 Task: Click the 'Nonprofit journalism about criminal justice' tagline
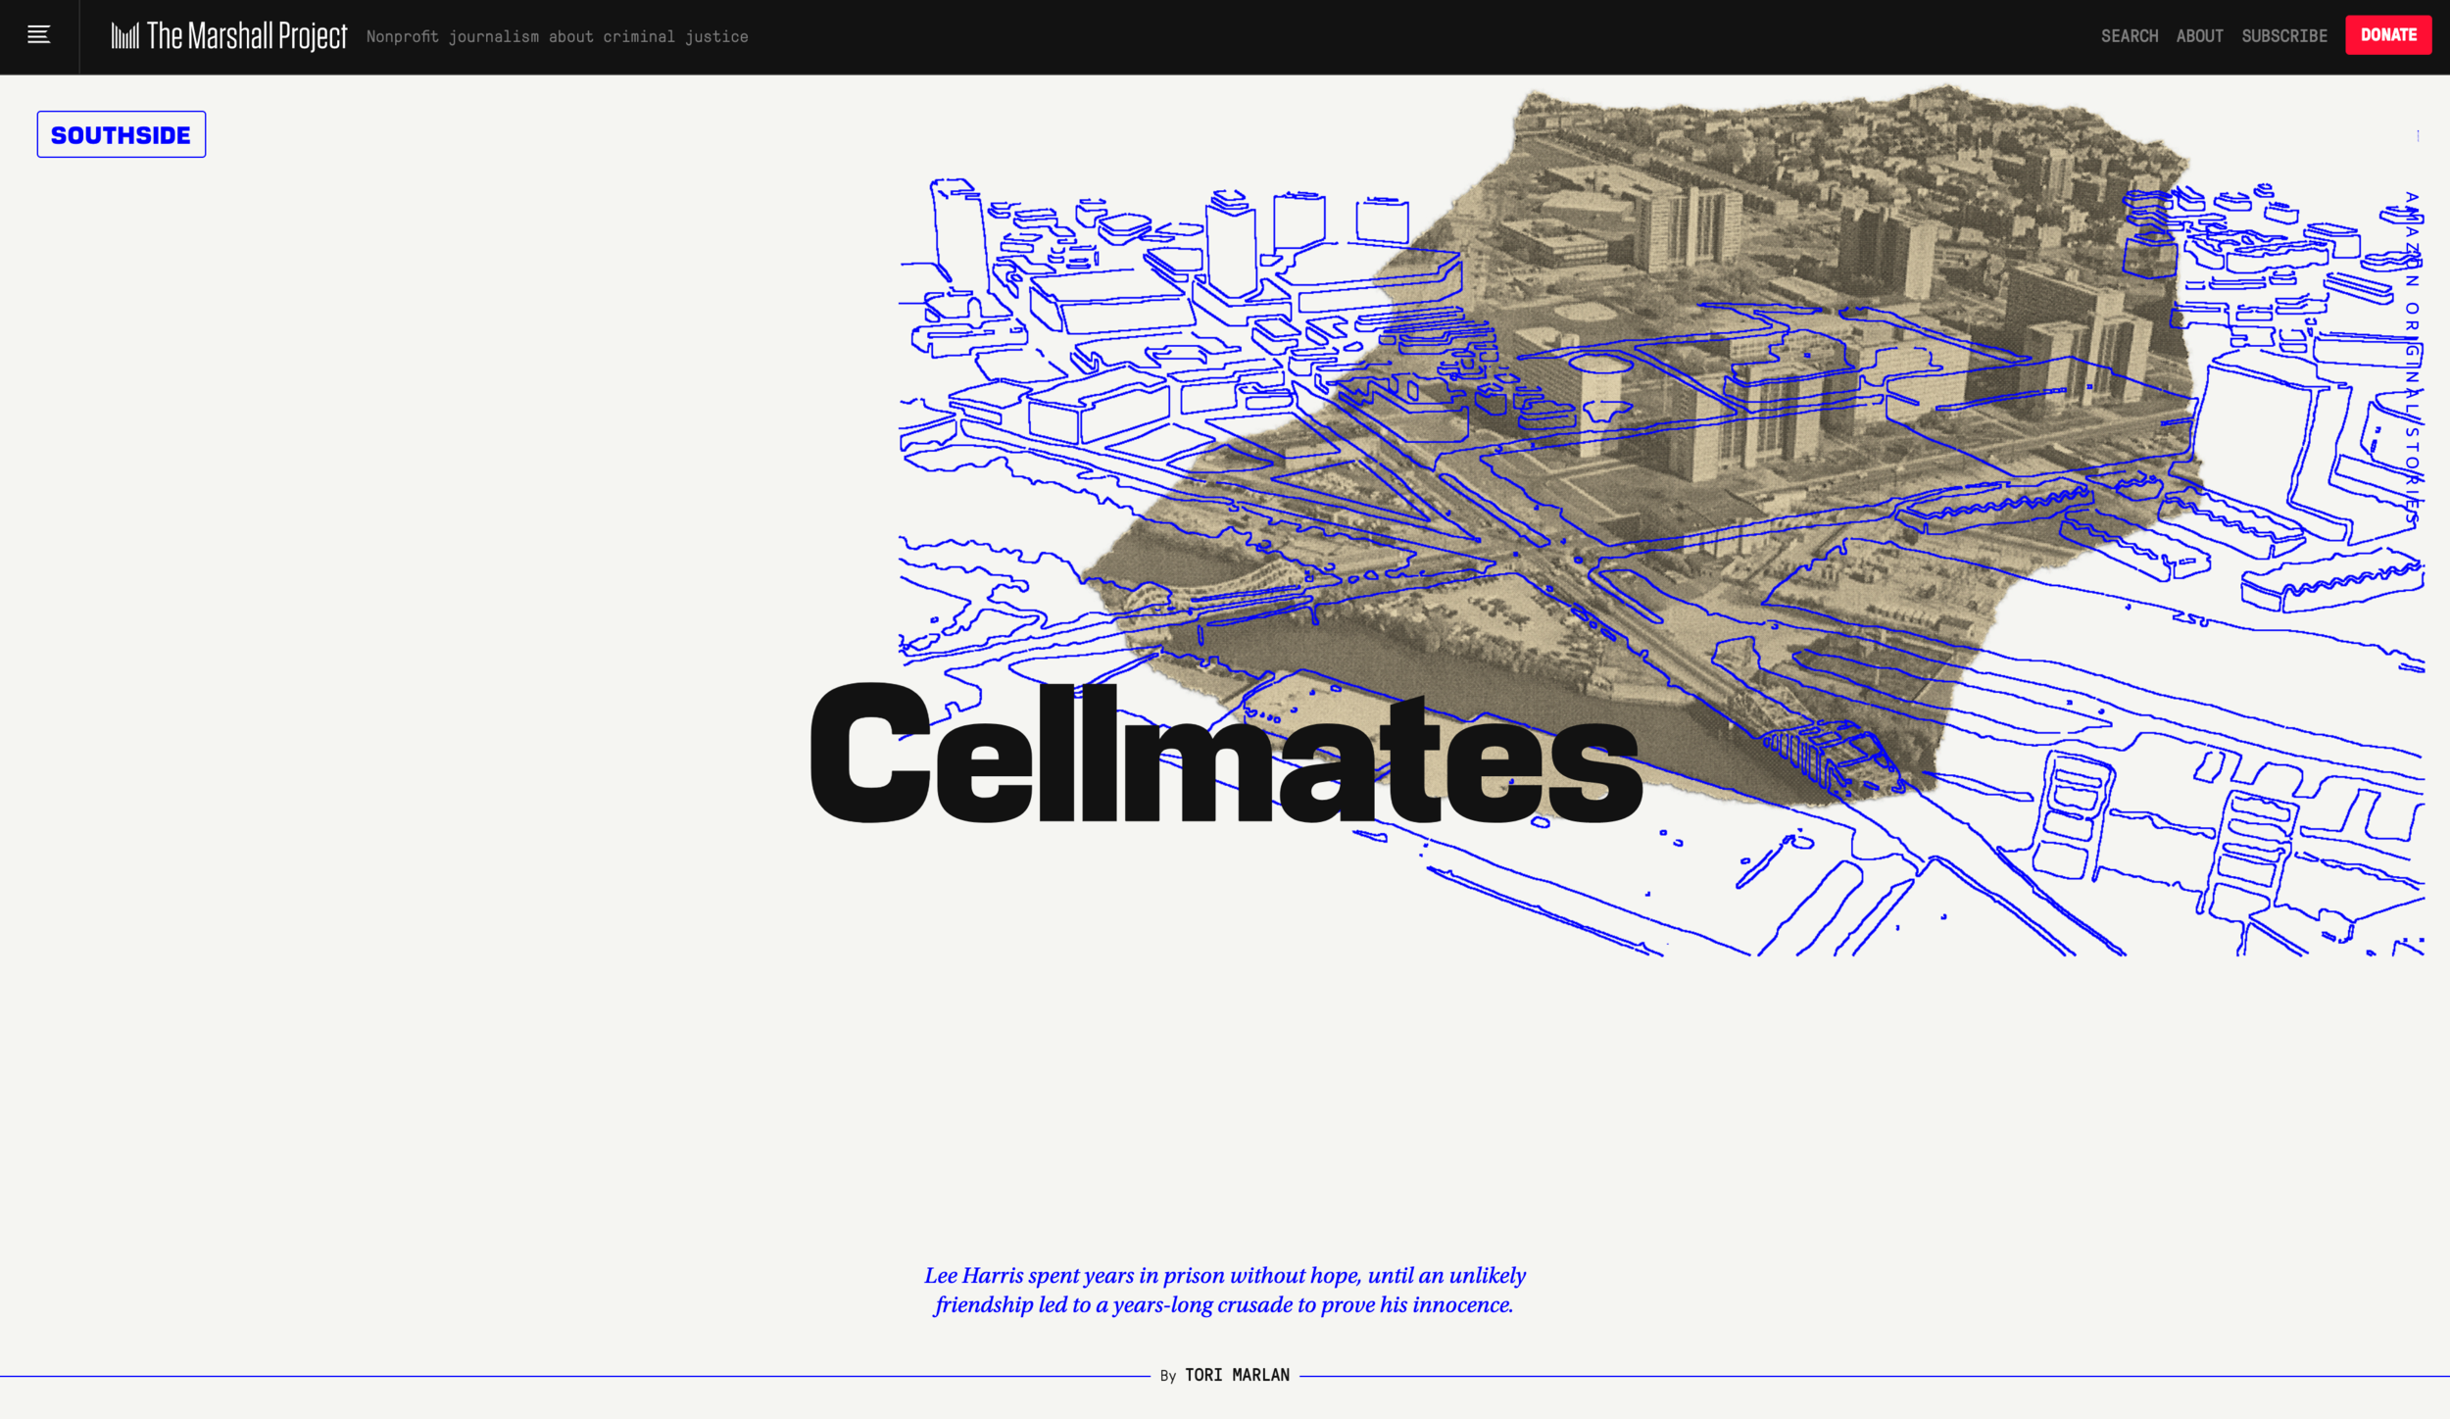[x=557, y=37]
